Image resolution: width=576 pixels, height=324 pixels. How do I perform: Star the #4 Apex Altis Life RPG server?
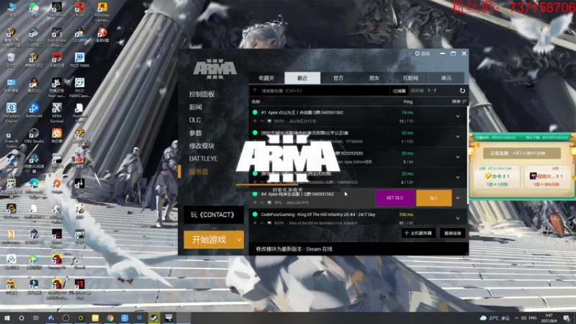click(255, 202)
